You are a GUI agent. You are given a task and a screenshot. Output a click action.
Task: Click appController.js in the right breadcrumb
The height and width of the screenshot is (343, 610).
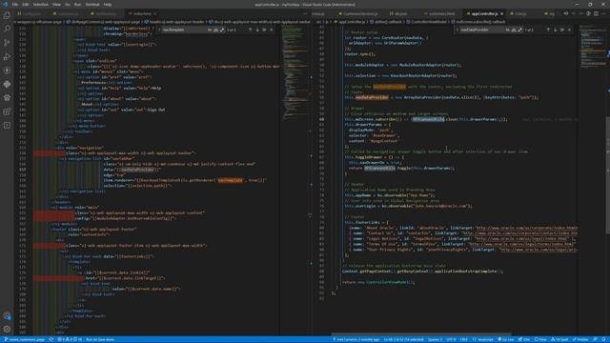352,22
